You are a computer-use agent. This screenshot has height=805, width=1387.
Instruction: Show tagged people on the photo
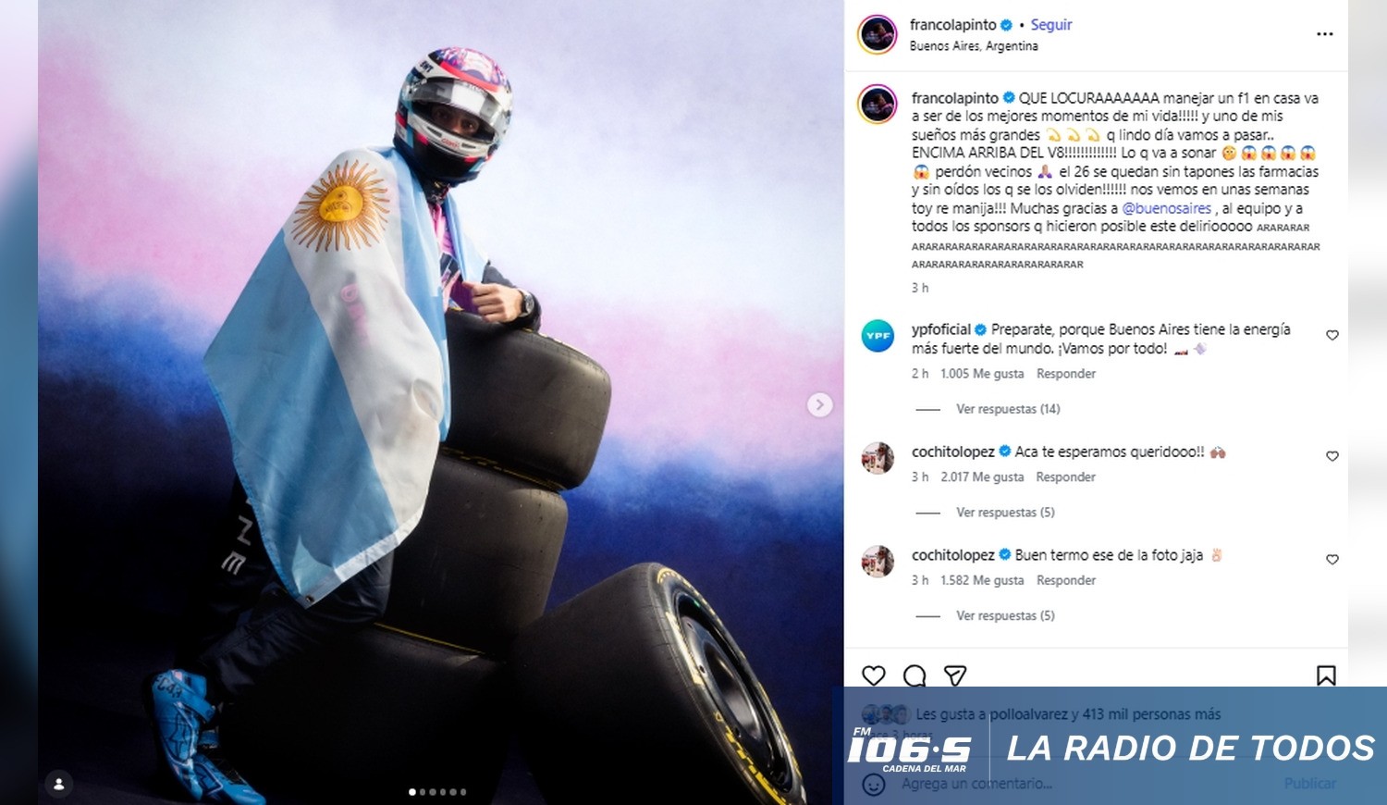pyautogui.click(x=58, y=784)
